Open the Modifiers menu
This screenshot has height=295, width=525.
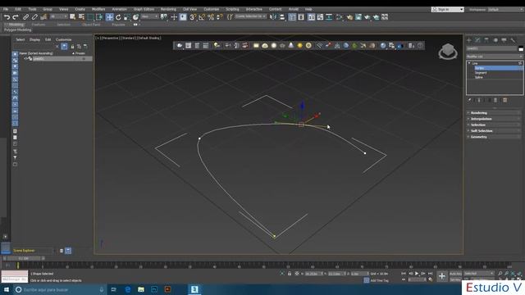98,9
